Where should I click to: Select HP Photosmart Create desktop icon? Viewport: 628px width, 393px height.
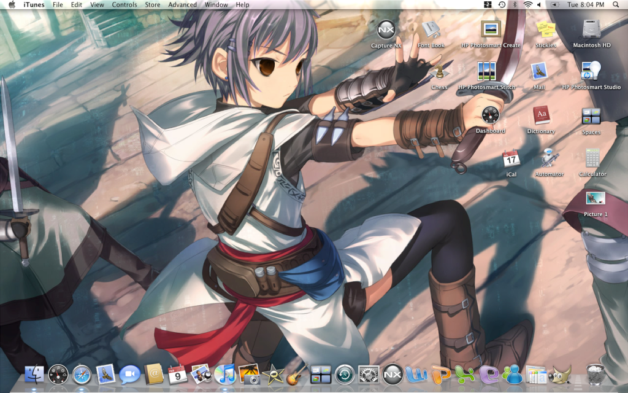[491, 30]
